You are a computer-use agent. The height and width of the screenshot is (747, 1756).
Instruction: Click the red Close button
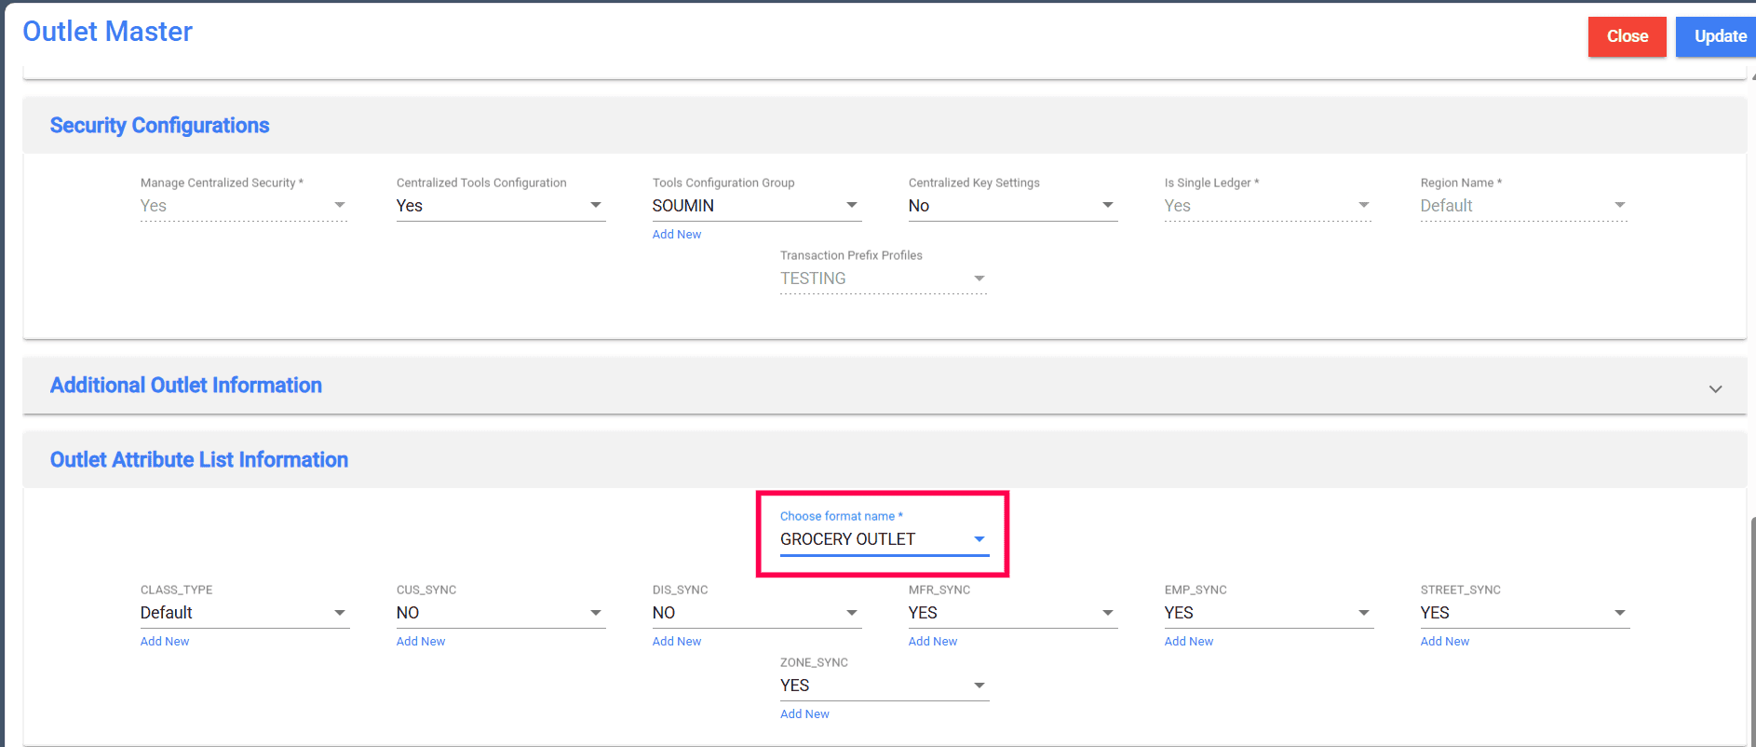1627,36
